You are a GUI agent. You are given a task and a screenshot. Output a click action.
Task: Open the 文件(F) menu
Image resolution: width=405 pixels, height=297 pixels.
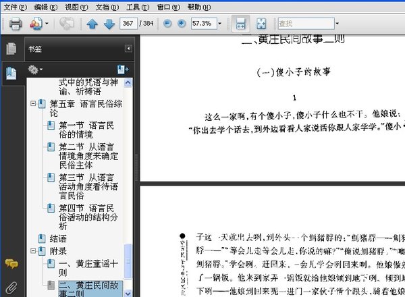pos(15,7)
